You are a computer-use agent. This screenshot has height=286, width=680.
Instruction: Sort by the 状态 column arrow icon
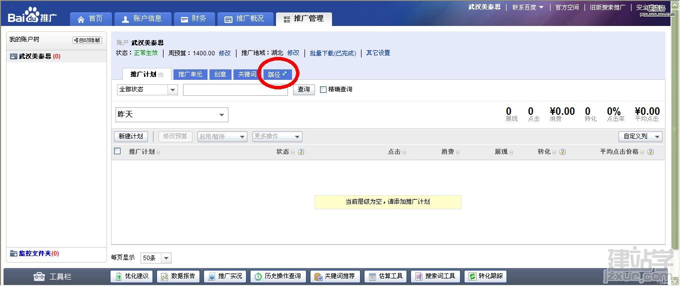tap(293, 152)
